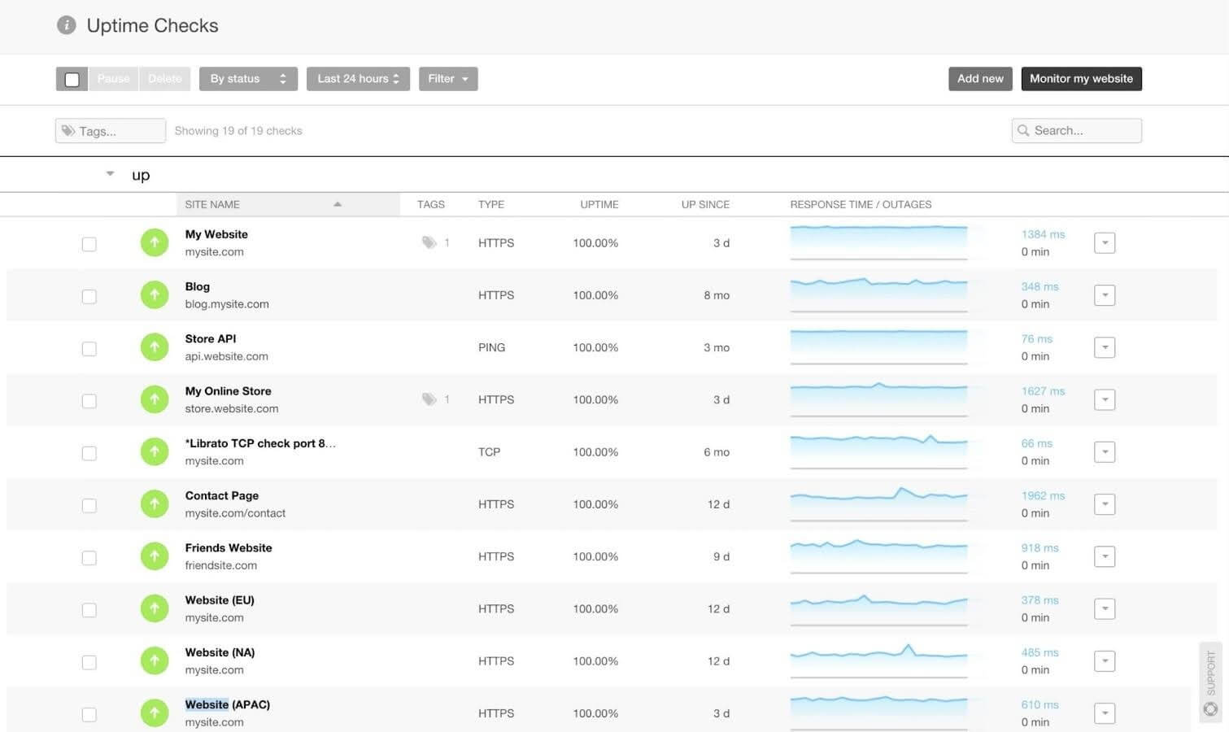Open the Last 24 hours dropdown
1229x732 pixels.
click(358, 79)
